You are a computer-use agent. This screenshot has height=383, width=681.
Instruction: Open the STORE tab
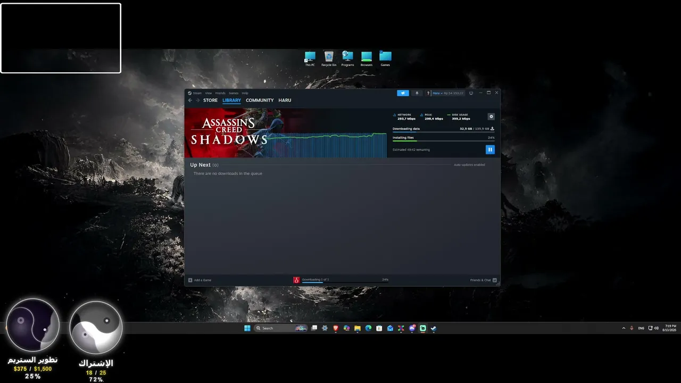(210, 100)
